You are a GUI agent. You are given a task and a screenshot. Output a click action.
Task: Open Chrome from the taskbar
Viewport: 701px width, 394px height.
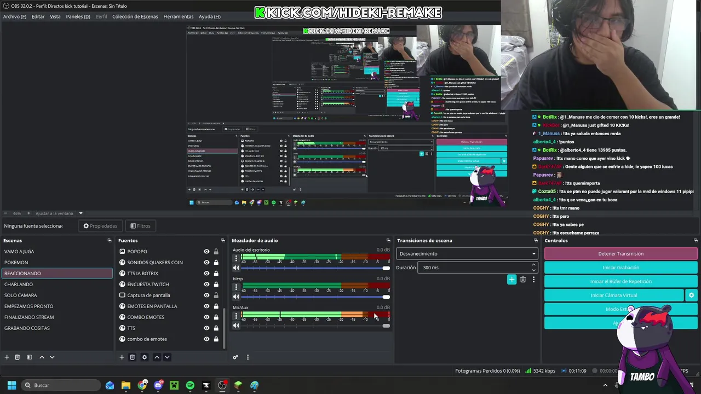142,385
